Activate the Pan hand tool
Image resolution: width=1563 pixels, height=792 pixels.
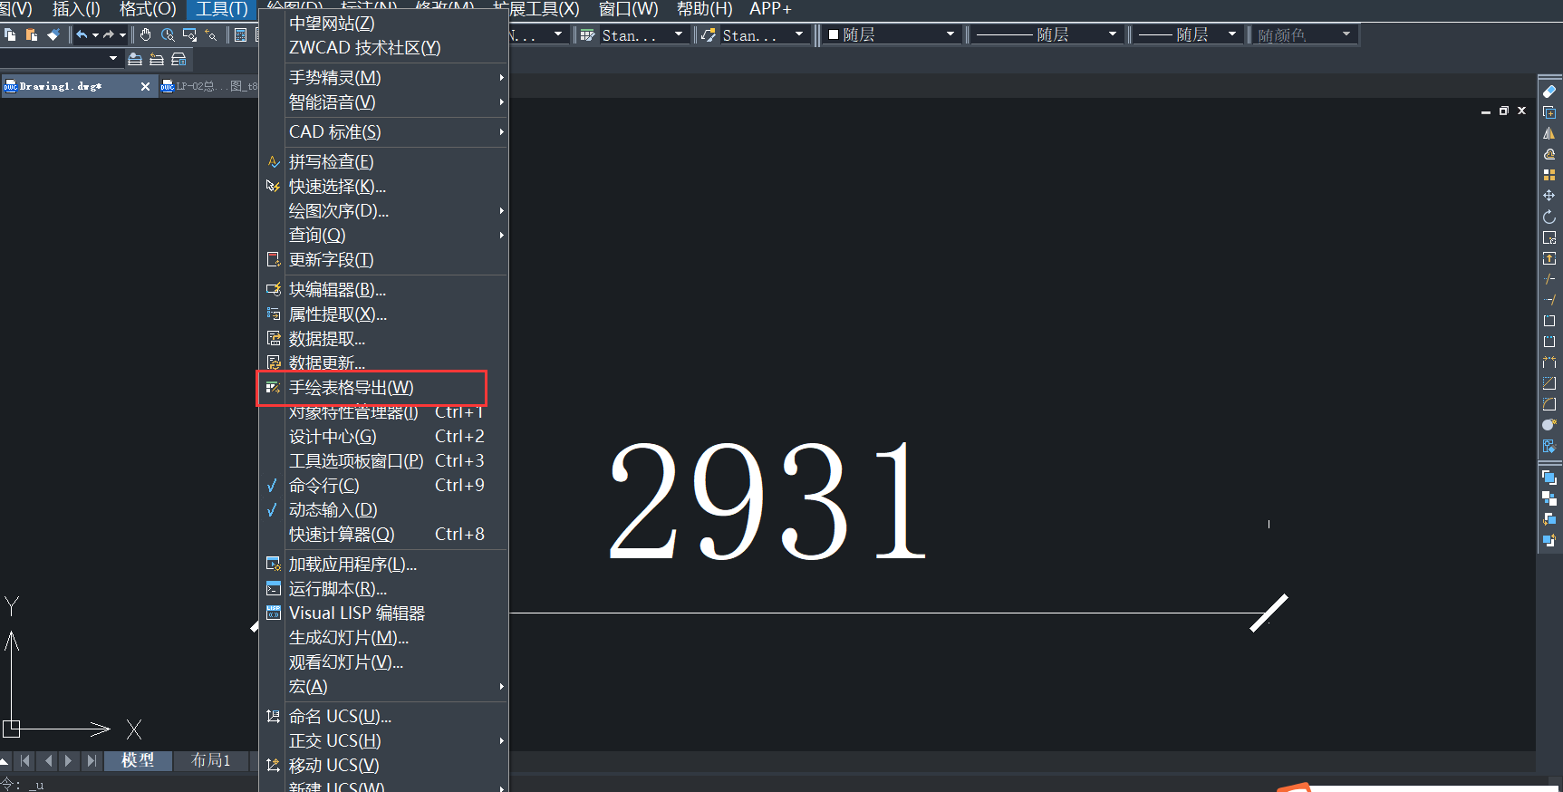coord(146,35)
